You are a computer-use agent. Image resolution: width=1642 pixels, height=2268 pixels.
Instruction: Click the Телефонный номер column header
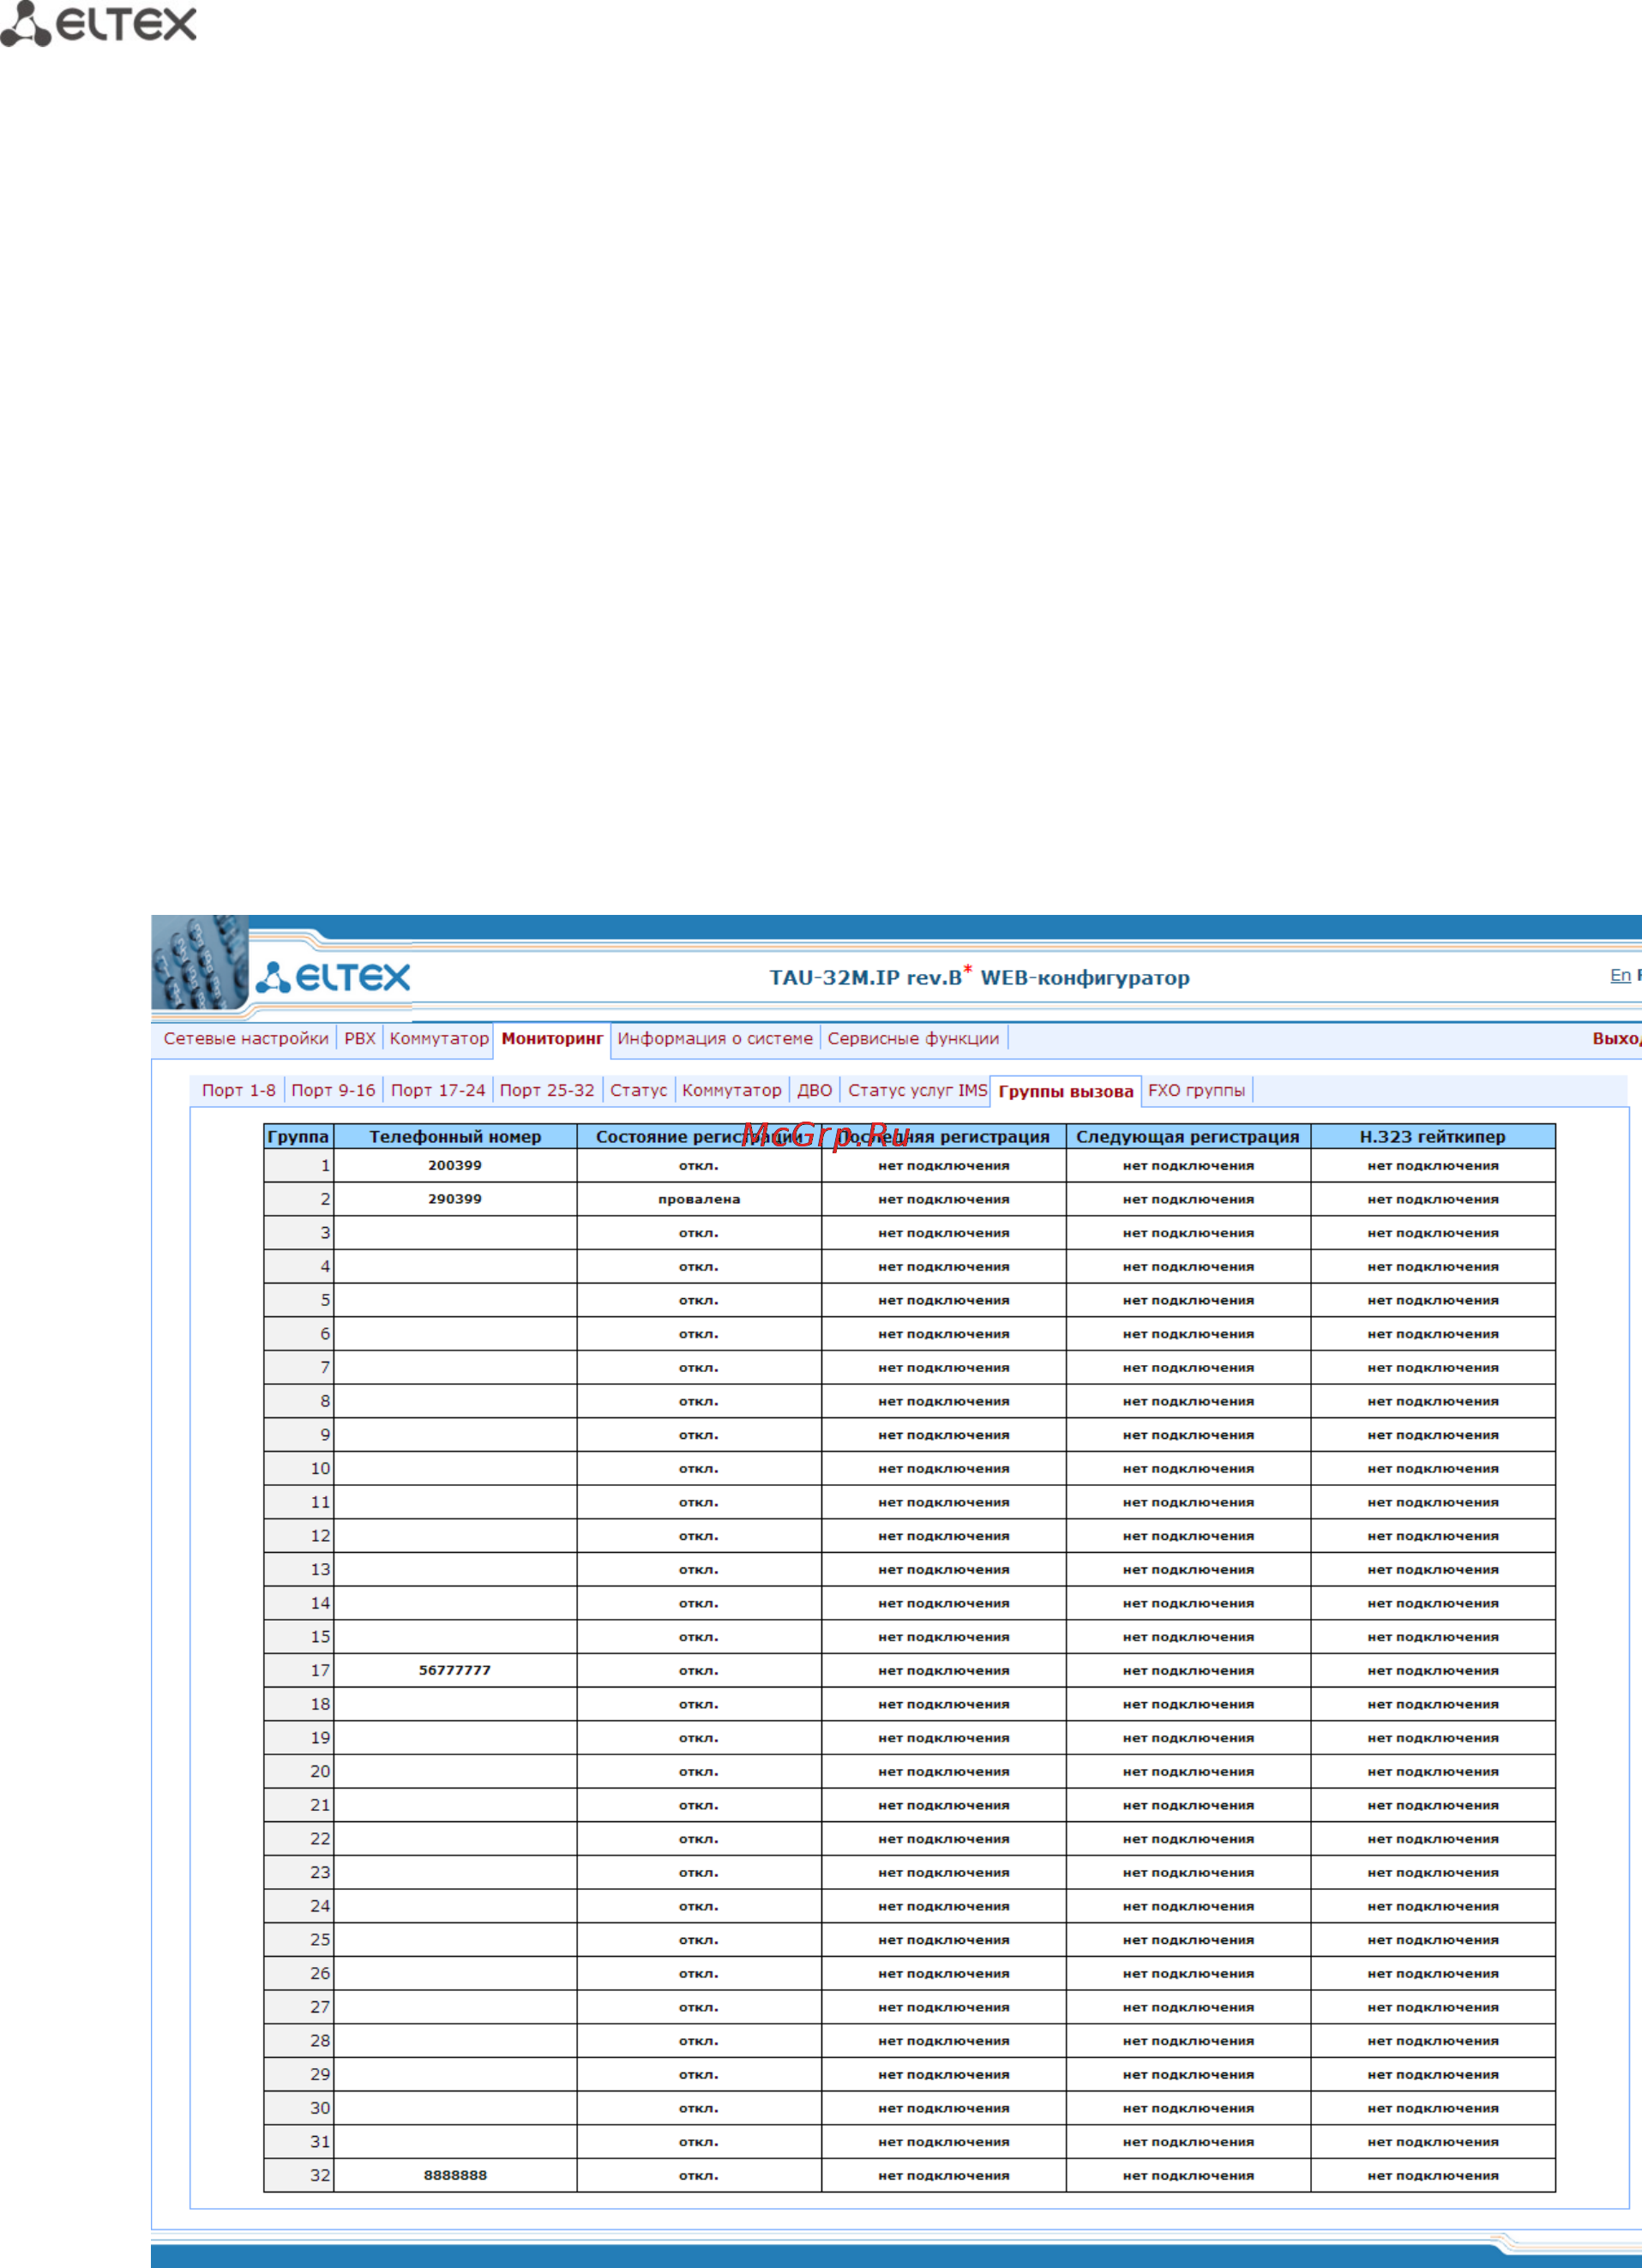(455, 1136)
